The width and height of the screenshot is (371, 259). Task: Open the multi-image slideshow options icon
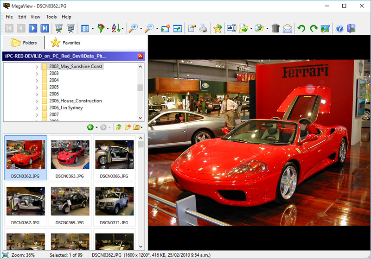coord(70,28)
